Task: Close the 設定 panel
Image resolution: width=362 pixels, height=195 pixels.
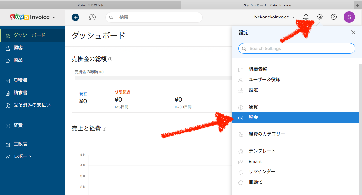Action: coord(353,32)
